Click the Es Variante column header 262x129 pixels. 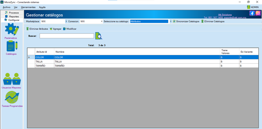tap(249, 52)
